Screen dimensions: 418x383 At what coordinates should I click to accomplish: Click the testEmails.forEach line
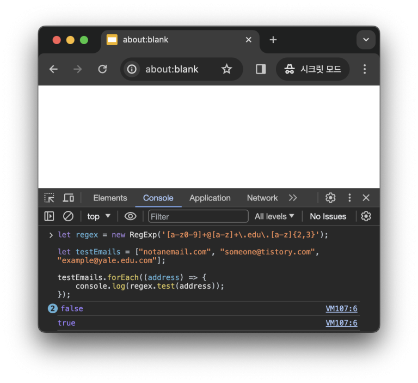click(132, 277)
